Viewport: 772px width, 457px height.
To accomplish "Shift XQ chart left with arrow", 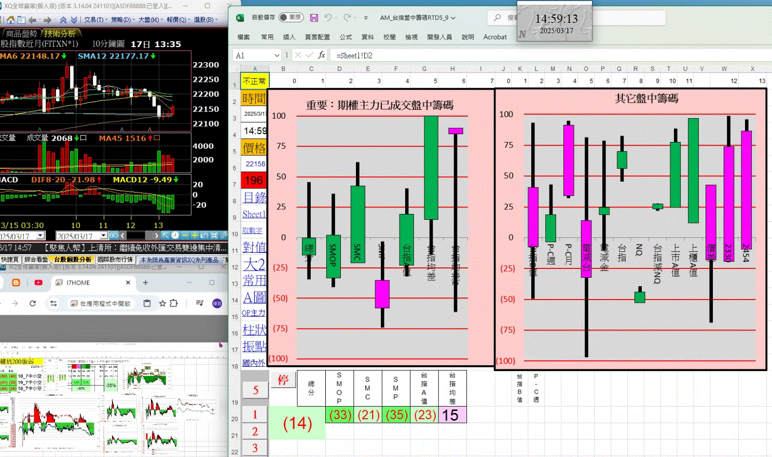I will point(122,235).
